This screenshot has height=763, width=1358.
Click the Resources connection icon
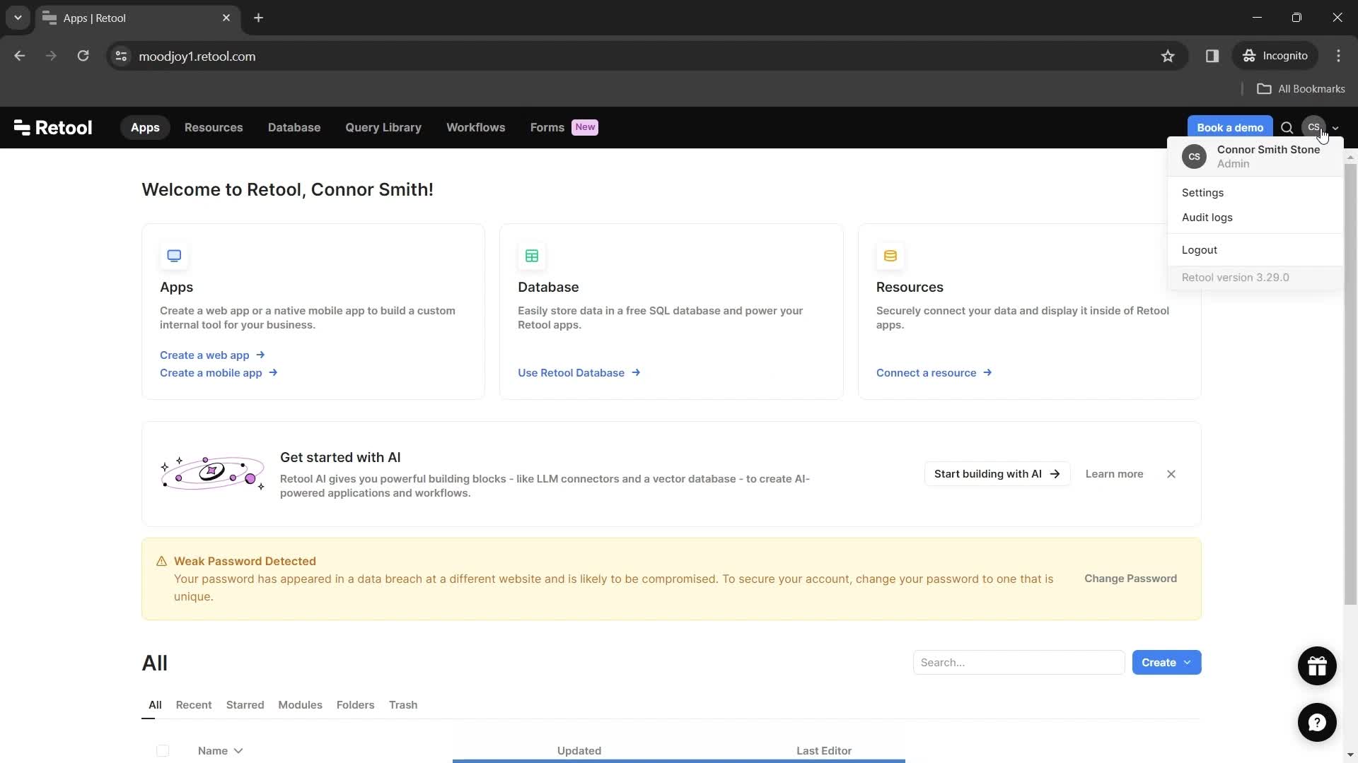tap(890, 256)
